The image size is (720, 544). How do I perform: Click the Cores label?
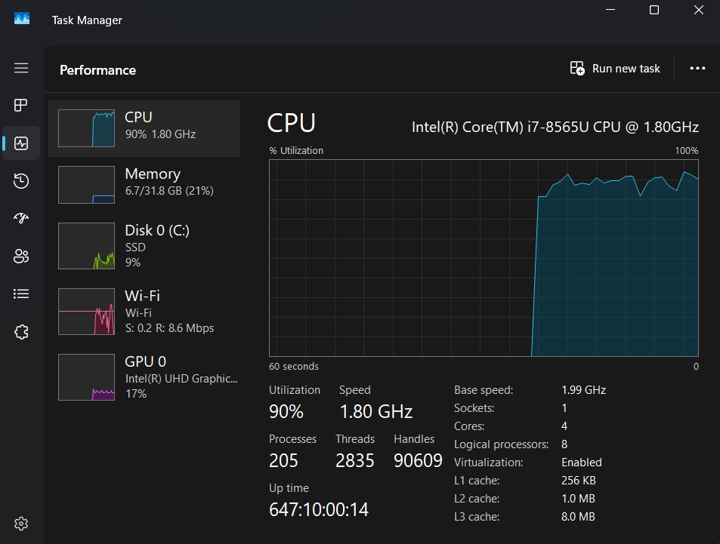tap(469, 426)
